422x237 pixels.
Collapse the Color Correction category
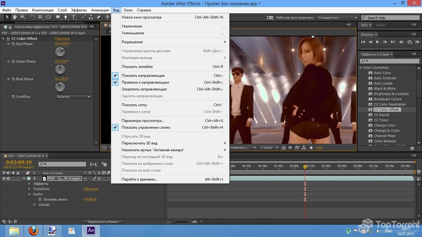[361, 68]
